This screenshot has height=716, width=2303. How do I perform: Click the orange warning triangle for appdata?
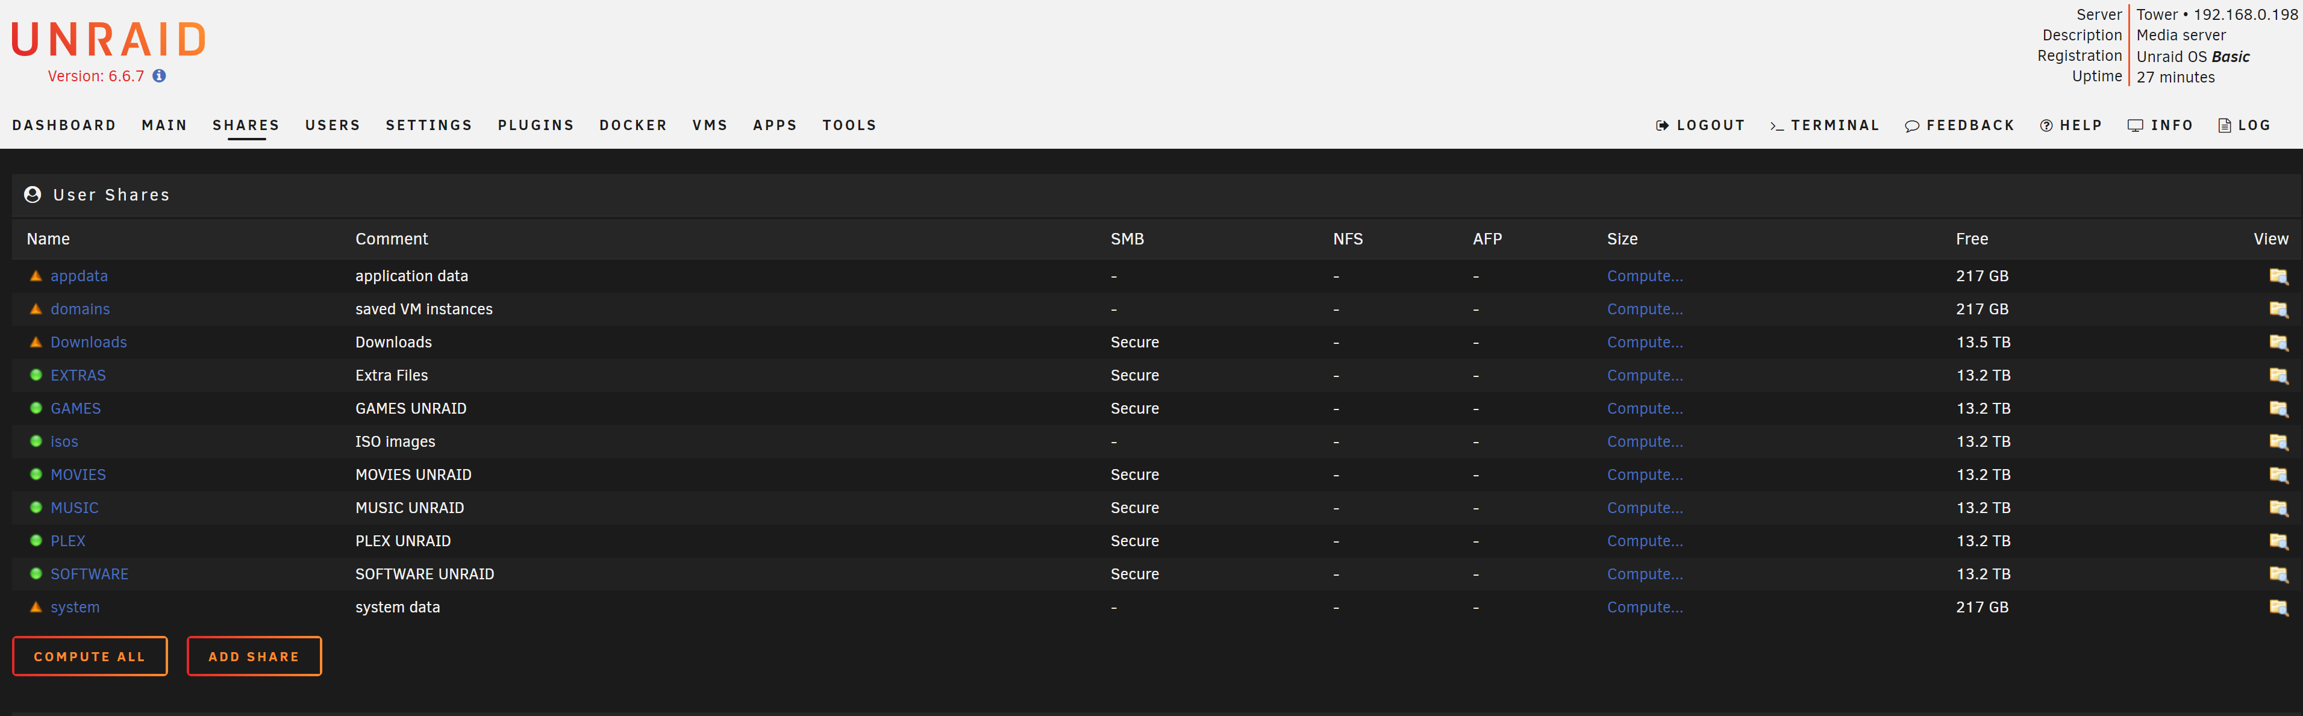click(x=36, y=275)
